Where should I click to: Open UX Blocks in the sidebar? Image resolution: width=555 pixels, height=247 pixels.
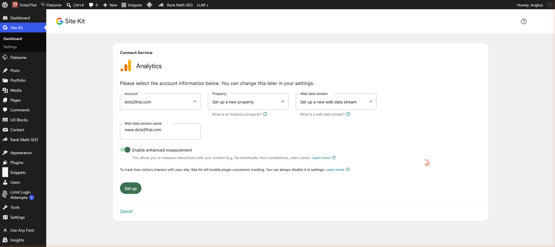[x=23, y=120]
